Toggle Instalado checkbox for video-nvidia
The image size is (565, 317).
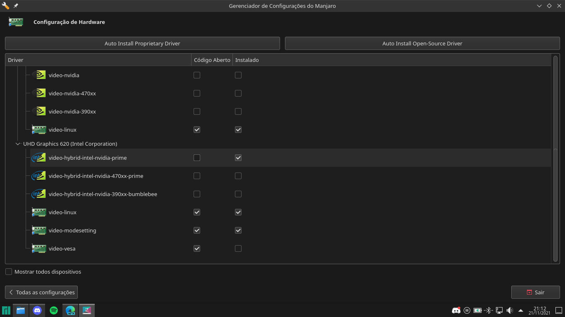click(238, 75)
